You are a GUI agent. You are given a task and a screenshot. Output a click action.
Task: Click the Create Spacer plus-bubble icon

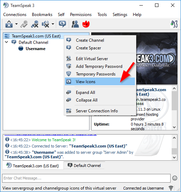[x=69, y=48]
